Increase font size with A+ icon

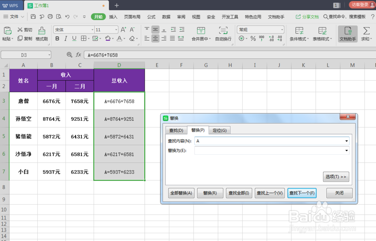pos(123,29)
